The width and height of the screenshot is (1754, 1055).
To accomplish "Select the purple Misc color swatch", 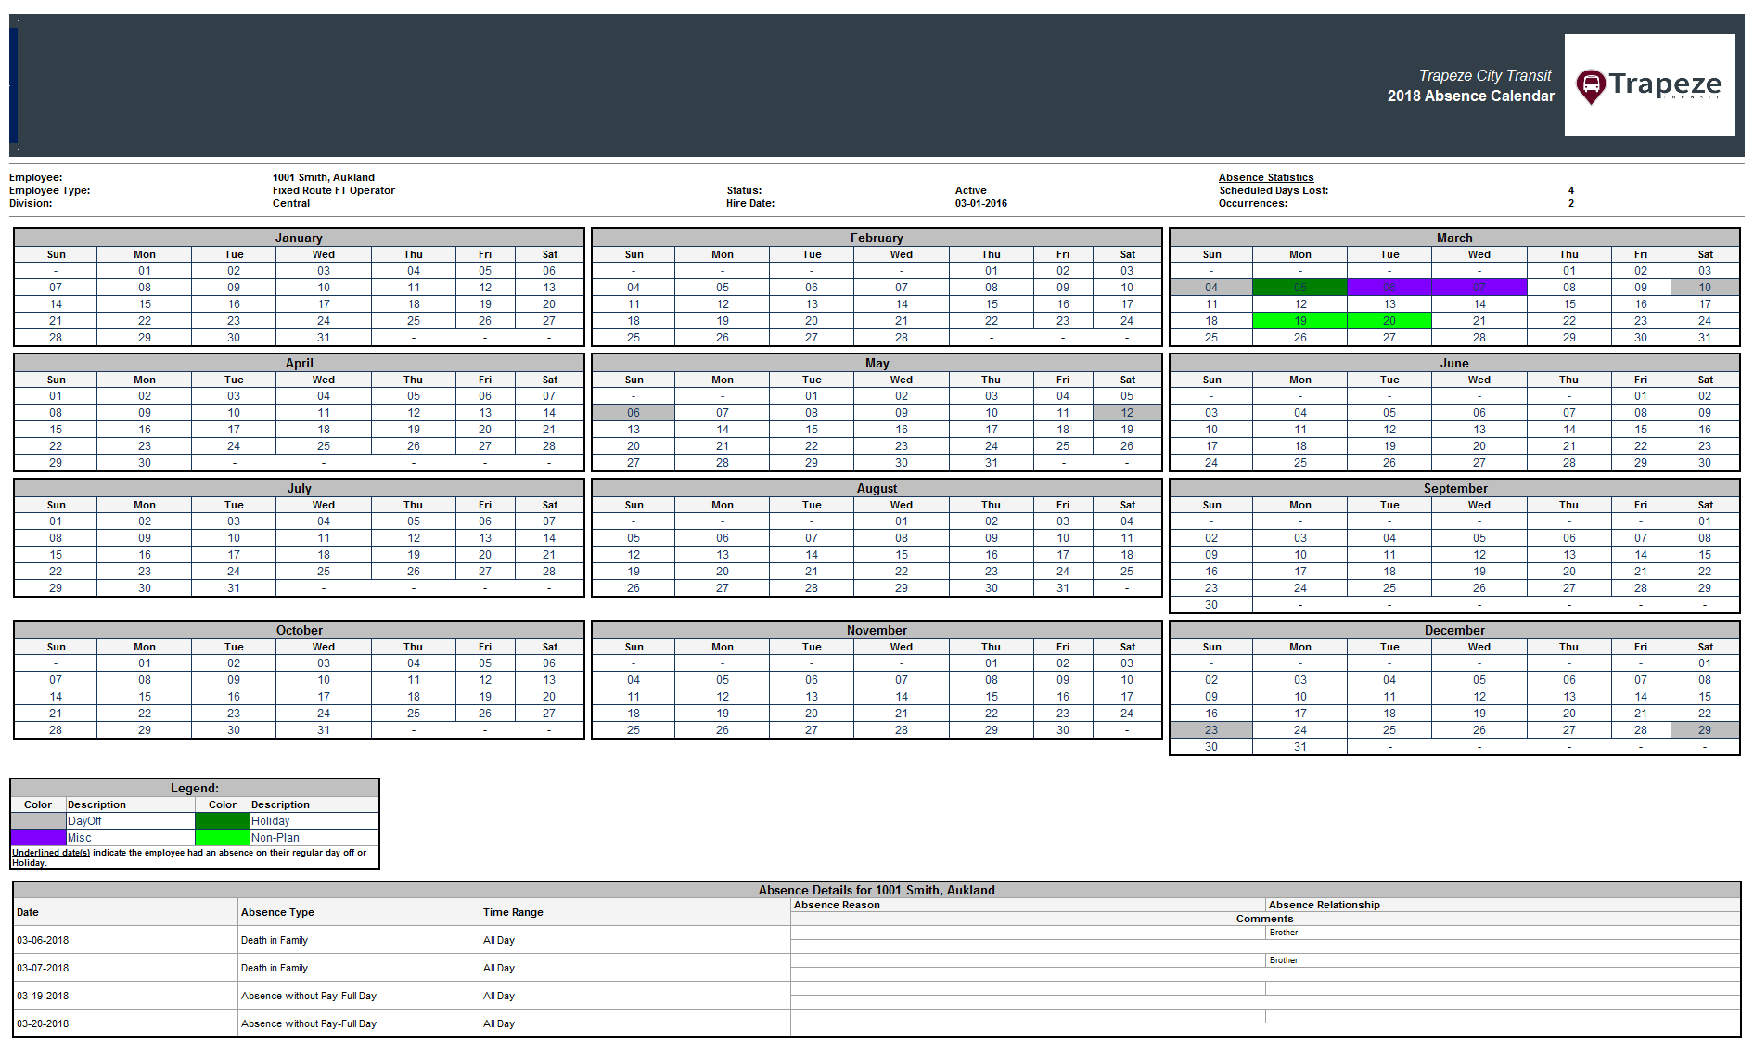I will tap(37, 837).
